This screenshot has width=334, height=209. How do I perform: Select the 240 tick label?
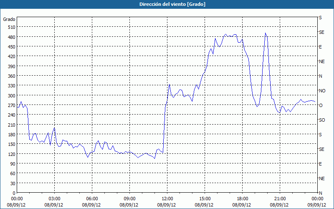tap(12, 115)
